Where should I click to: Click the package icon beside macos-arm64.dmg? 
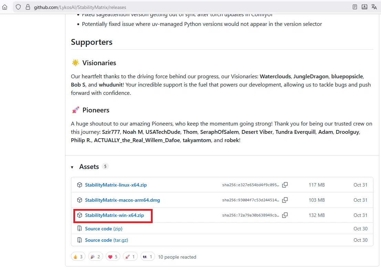pyautogui.click(x=80, y=200)
